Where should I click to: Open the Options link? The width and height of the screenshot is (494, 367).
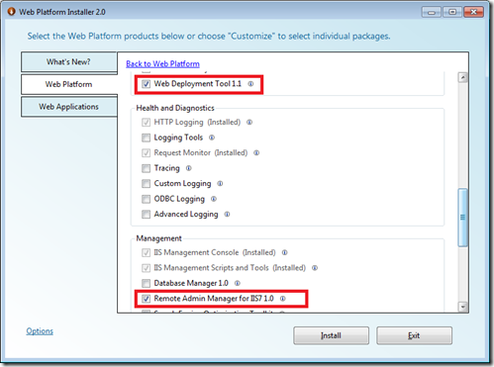(40, 331)
